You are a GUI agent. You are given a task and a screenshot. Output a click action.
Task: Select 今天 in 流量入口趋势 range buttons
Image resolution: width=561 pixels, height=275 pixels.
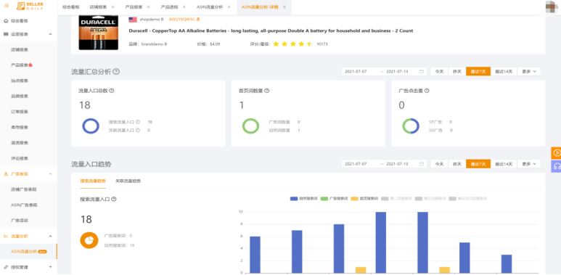click(x=439, y=164)
